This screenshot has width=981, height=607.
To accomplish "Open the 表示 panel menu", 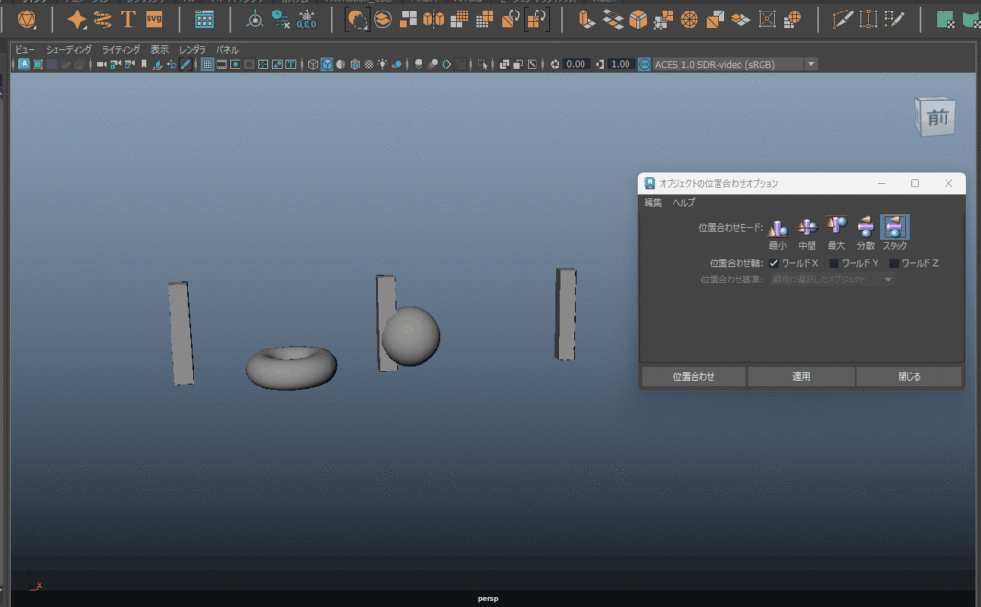I will pyautogui.click(x=160, y=50).
